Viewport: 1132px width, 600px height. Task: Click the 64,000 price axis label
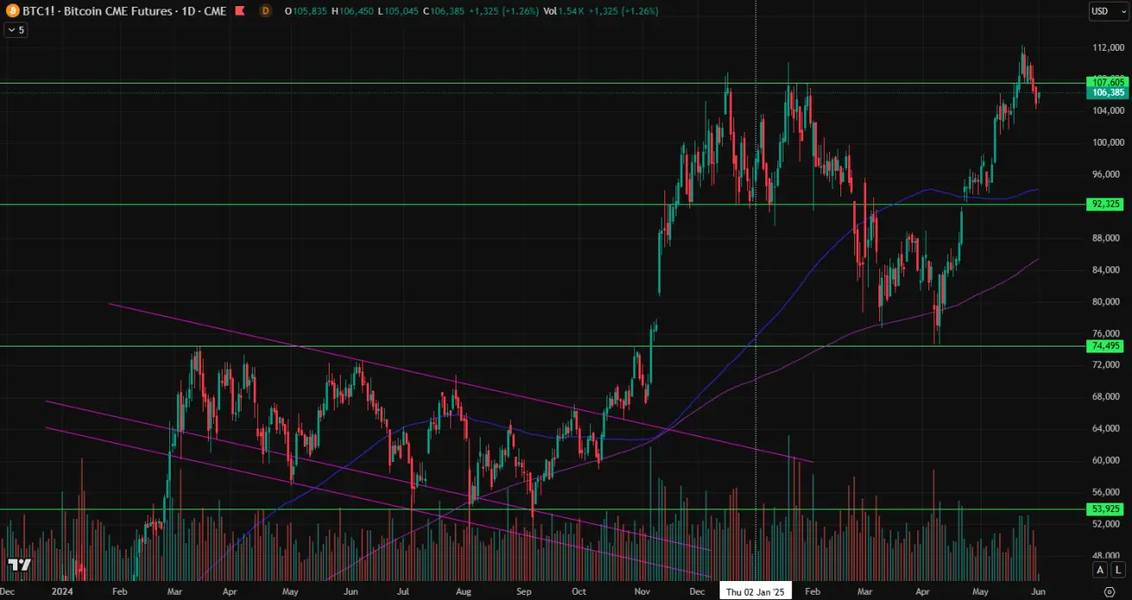(1107, 428)
